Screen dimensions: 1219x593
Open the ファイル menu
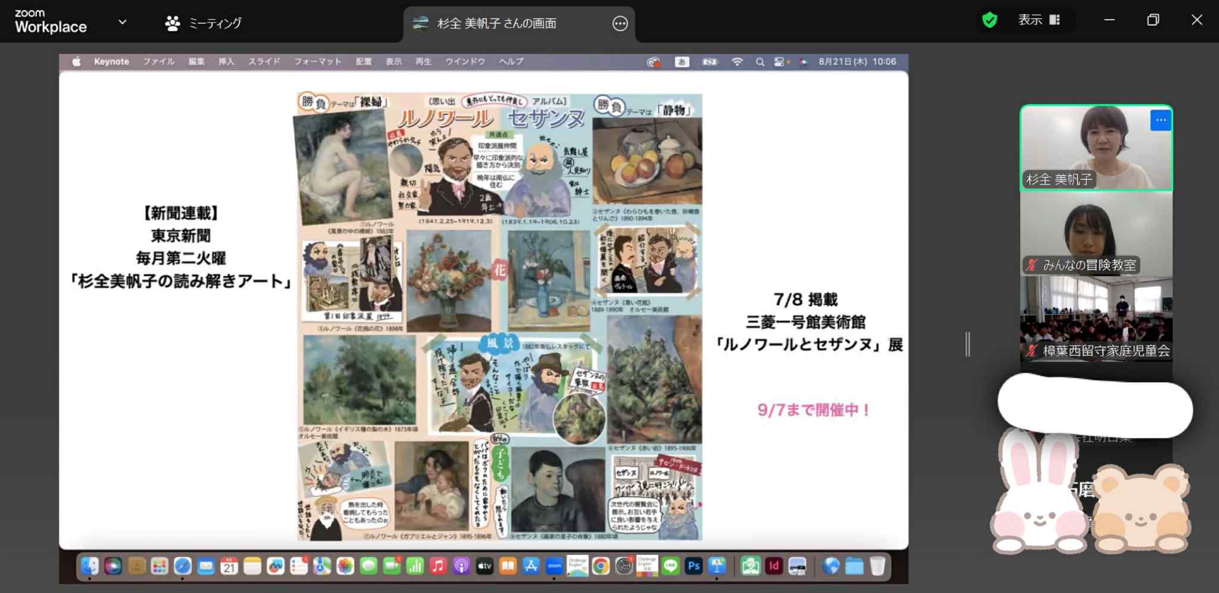(x=158, y=61)
